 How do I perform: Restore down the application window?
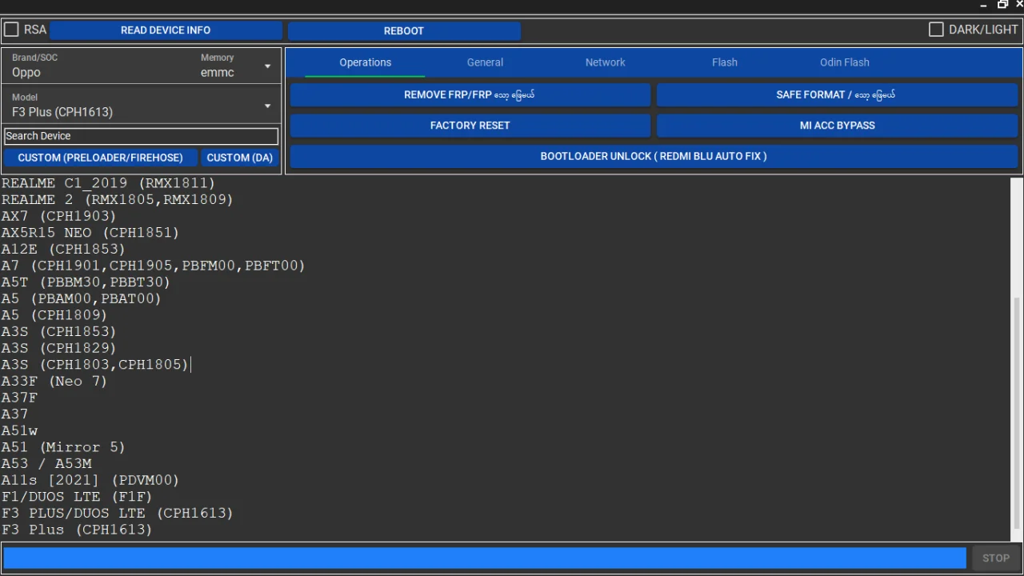point(1002,5)
